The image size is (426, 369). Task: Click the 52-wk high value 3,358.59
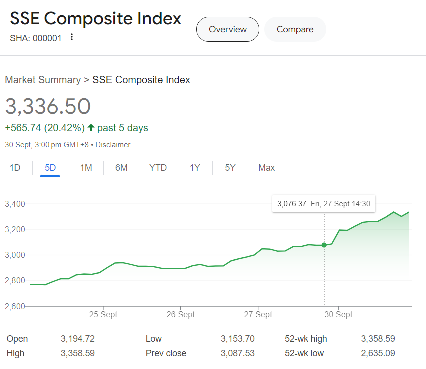[378, 339]
